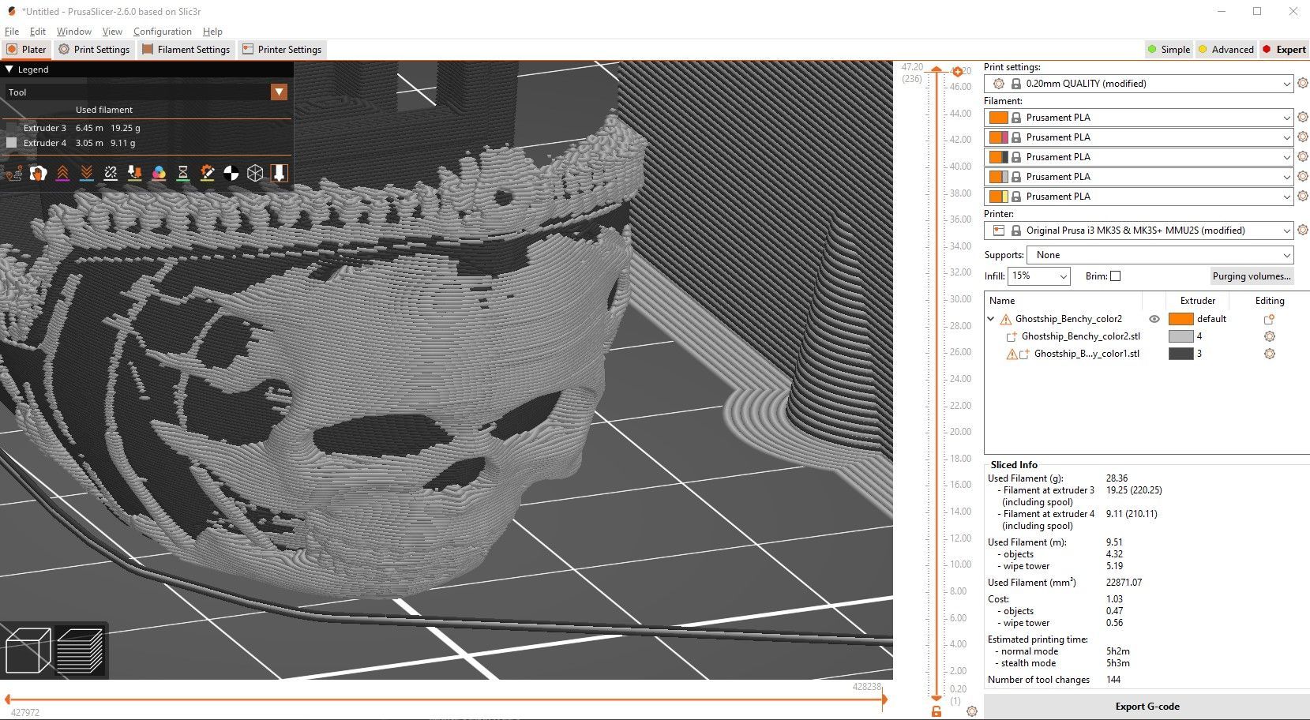Image resolution: width=1310 pixels, height=720 pixels.
Task: Click gray extruder 4 color swatch
Action: tap(1181, 336)
